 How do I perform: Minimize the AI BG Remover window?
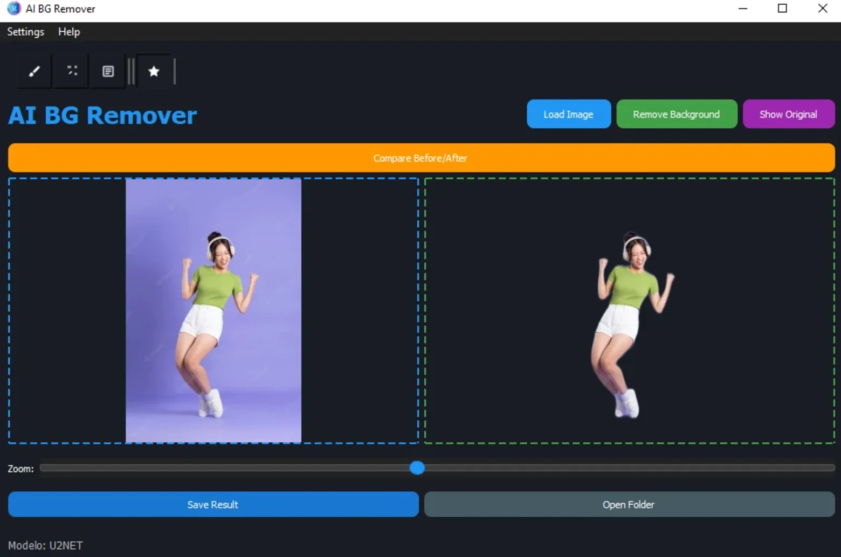(742, 9)
